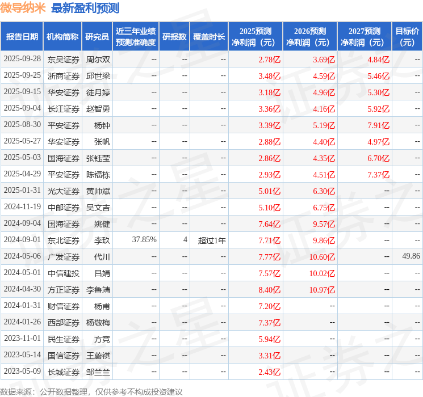
Task: Select the 广发证券 institution cell
Action: (64, 257)
